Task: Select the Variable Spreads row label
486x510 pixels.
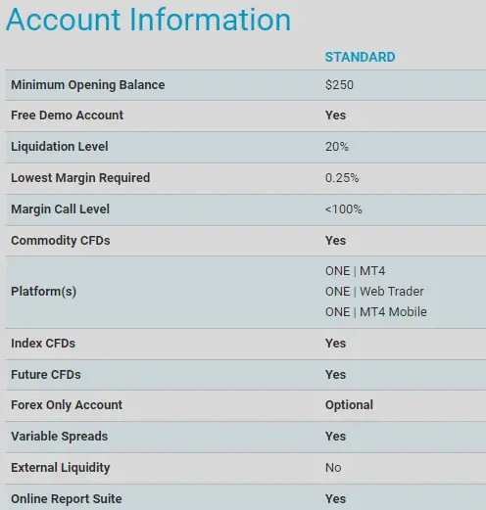Action: 59,437
